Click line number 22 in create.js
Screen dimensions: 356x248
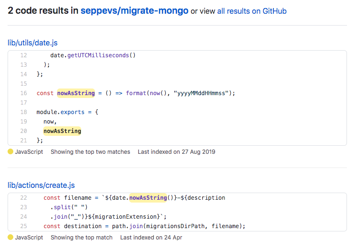pyautogui.click(x=24, y=198)
